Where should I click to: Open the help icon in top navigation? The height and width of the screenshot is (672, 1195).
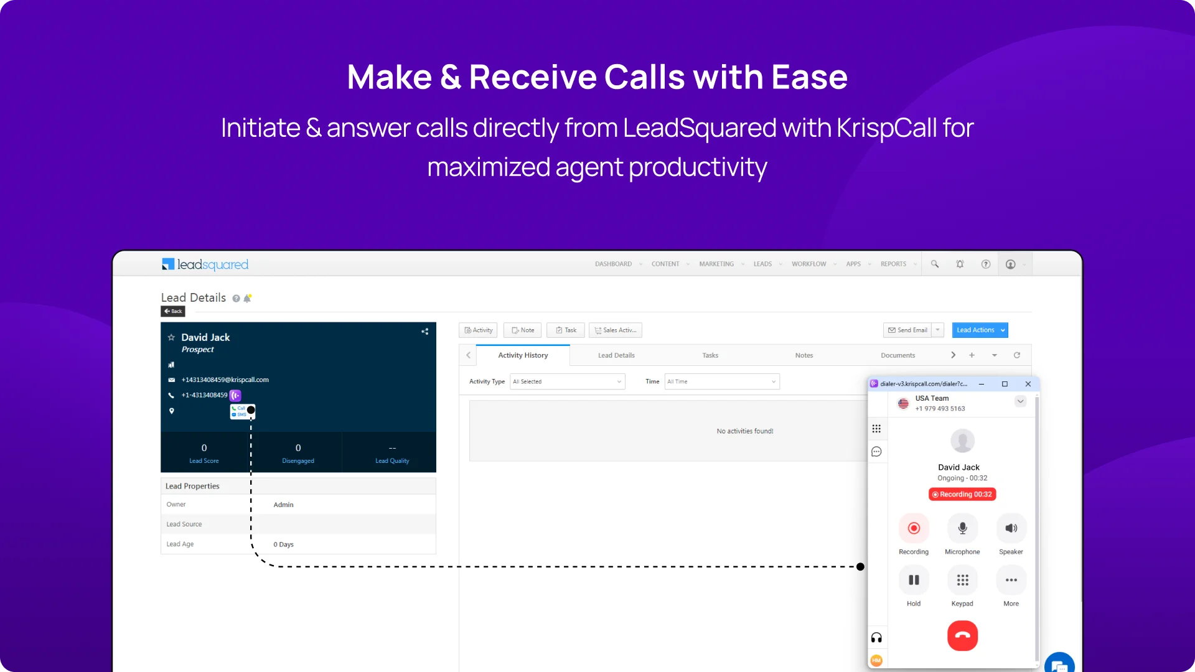pyautogui.click(x=986, y=264)
